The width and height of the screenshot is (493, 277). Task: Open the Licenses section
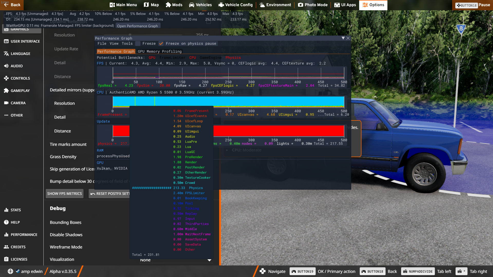22,259
